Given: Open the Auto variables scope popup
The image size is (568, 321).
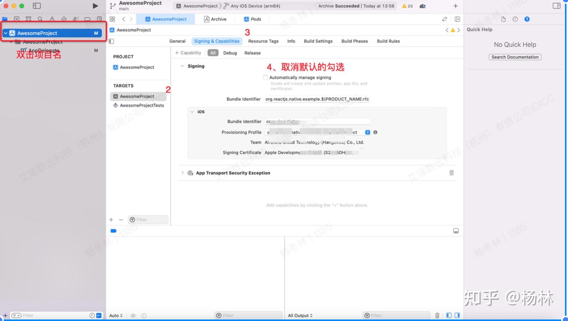Looking at the screenshot, I should [x=116, y=315].
